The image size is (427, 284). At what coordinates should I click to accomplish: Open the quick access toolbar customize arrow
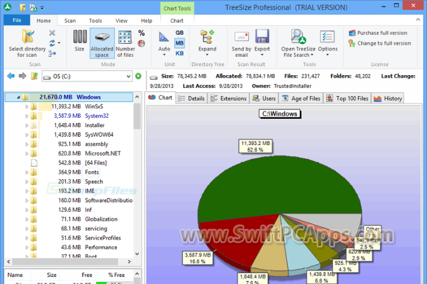[x=42, y=8]
